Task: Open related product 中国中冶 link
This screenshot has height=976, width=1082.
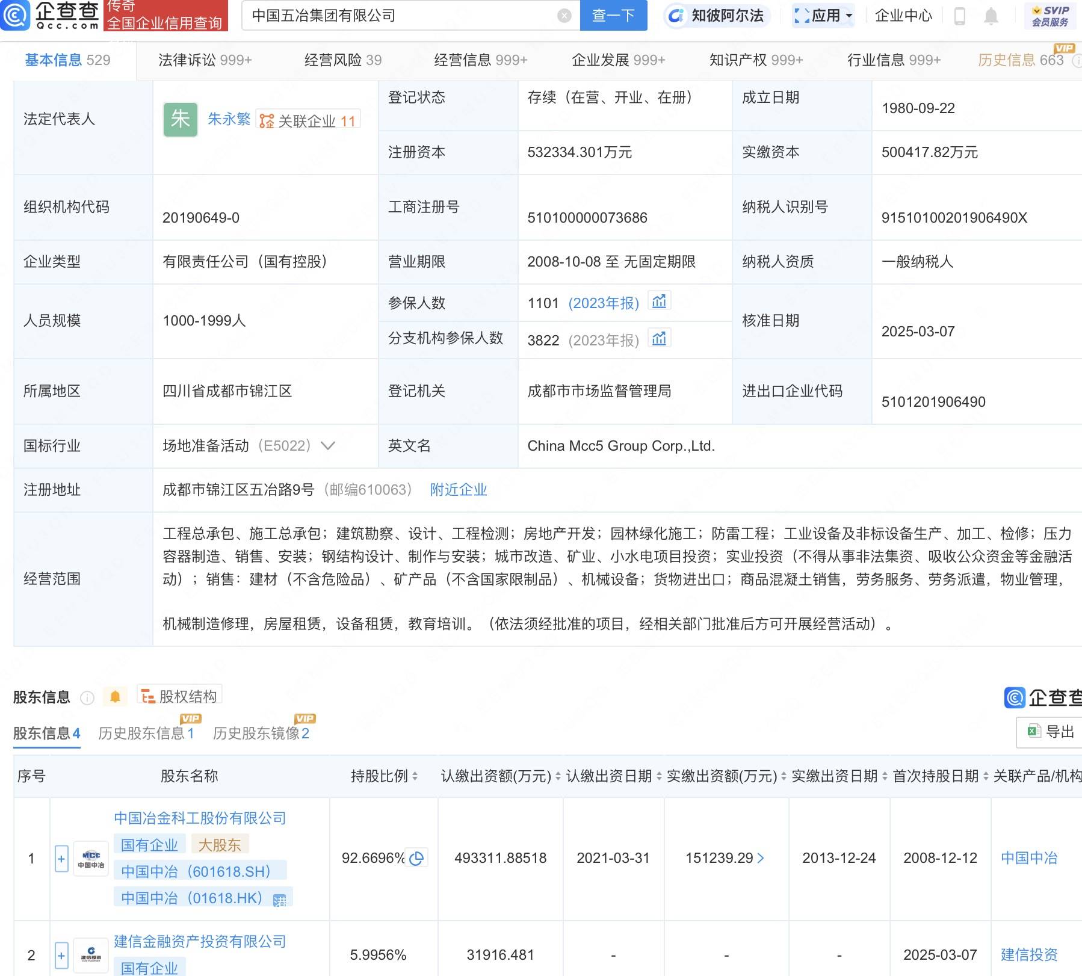Action: pyautogui.click(x=1029, y=858)
